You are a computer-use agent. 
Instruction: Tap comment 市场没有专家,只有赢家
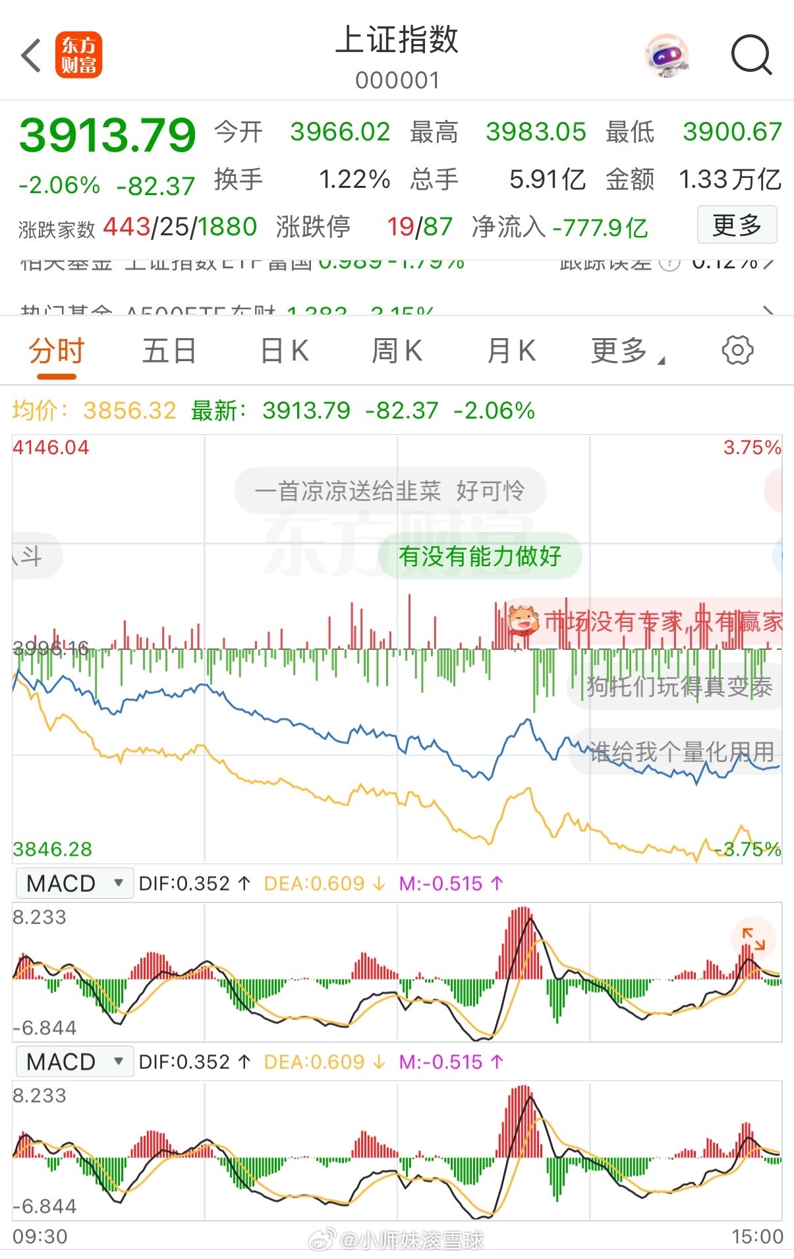click(644, 621)
